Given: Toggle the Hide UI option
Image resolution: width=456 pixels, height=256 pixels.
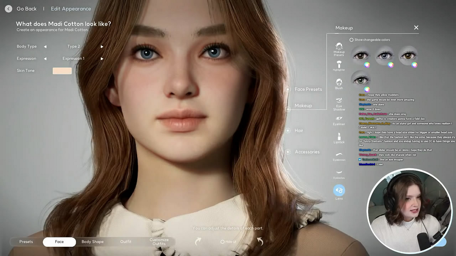Looking at the screenshot, I should pyautogui.click(x=223, y=242).
